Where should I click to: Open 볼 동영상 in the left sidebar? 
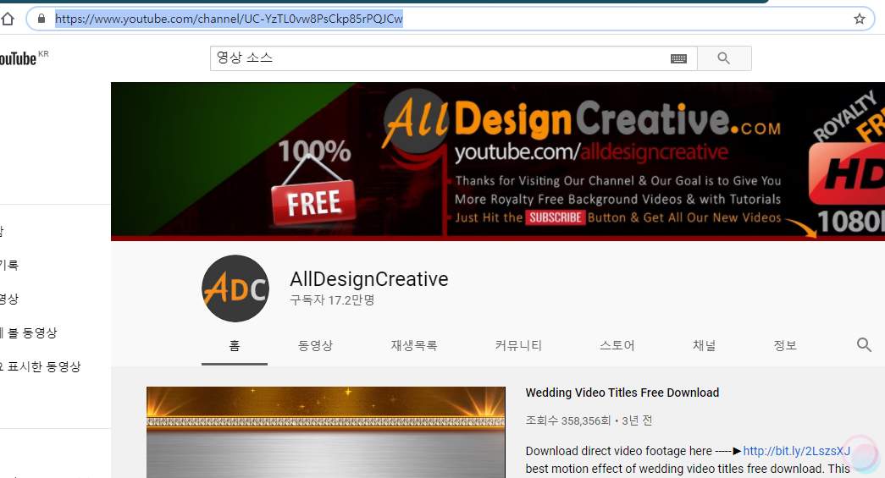click(x=30, y=333)
